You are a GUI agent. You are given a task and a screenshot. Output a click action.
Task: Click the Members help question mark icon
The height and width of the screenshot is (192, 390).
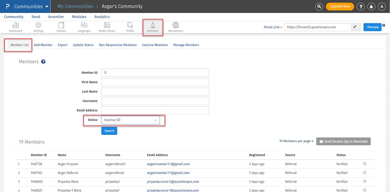click(43, 62)
